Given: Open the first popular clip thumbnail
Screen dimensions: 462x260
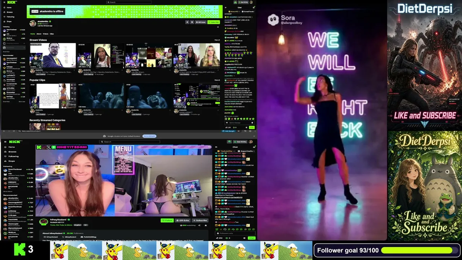Looking at the screenshot, I should [53, 96].
